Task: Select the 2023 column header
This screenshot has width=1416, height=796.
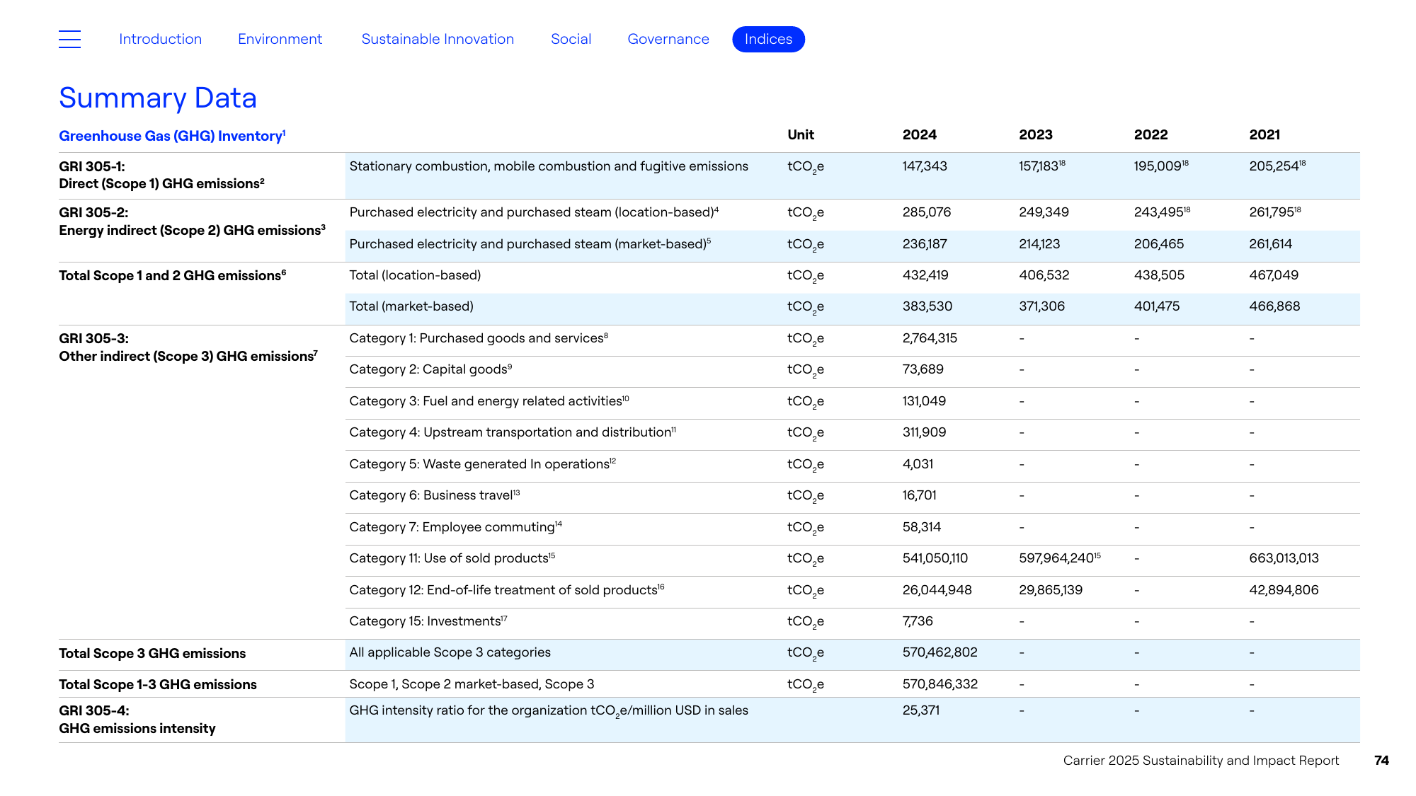Action: [x=1035, y=135]
